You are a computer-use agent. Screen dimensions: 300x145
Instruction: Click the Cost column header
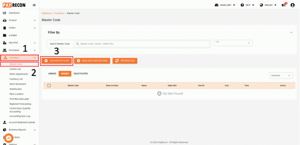pyautogui.click(x=227, y=86)
